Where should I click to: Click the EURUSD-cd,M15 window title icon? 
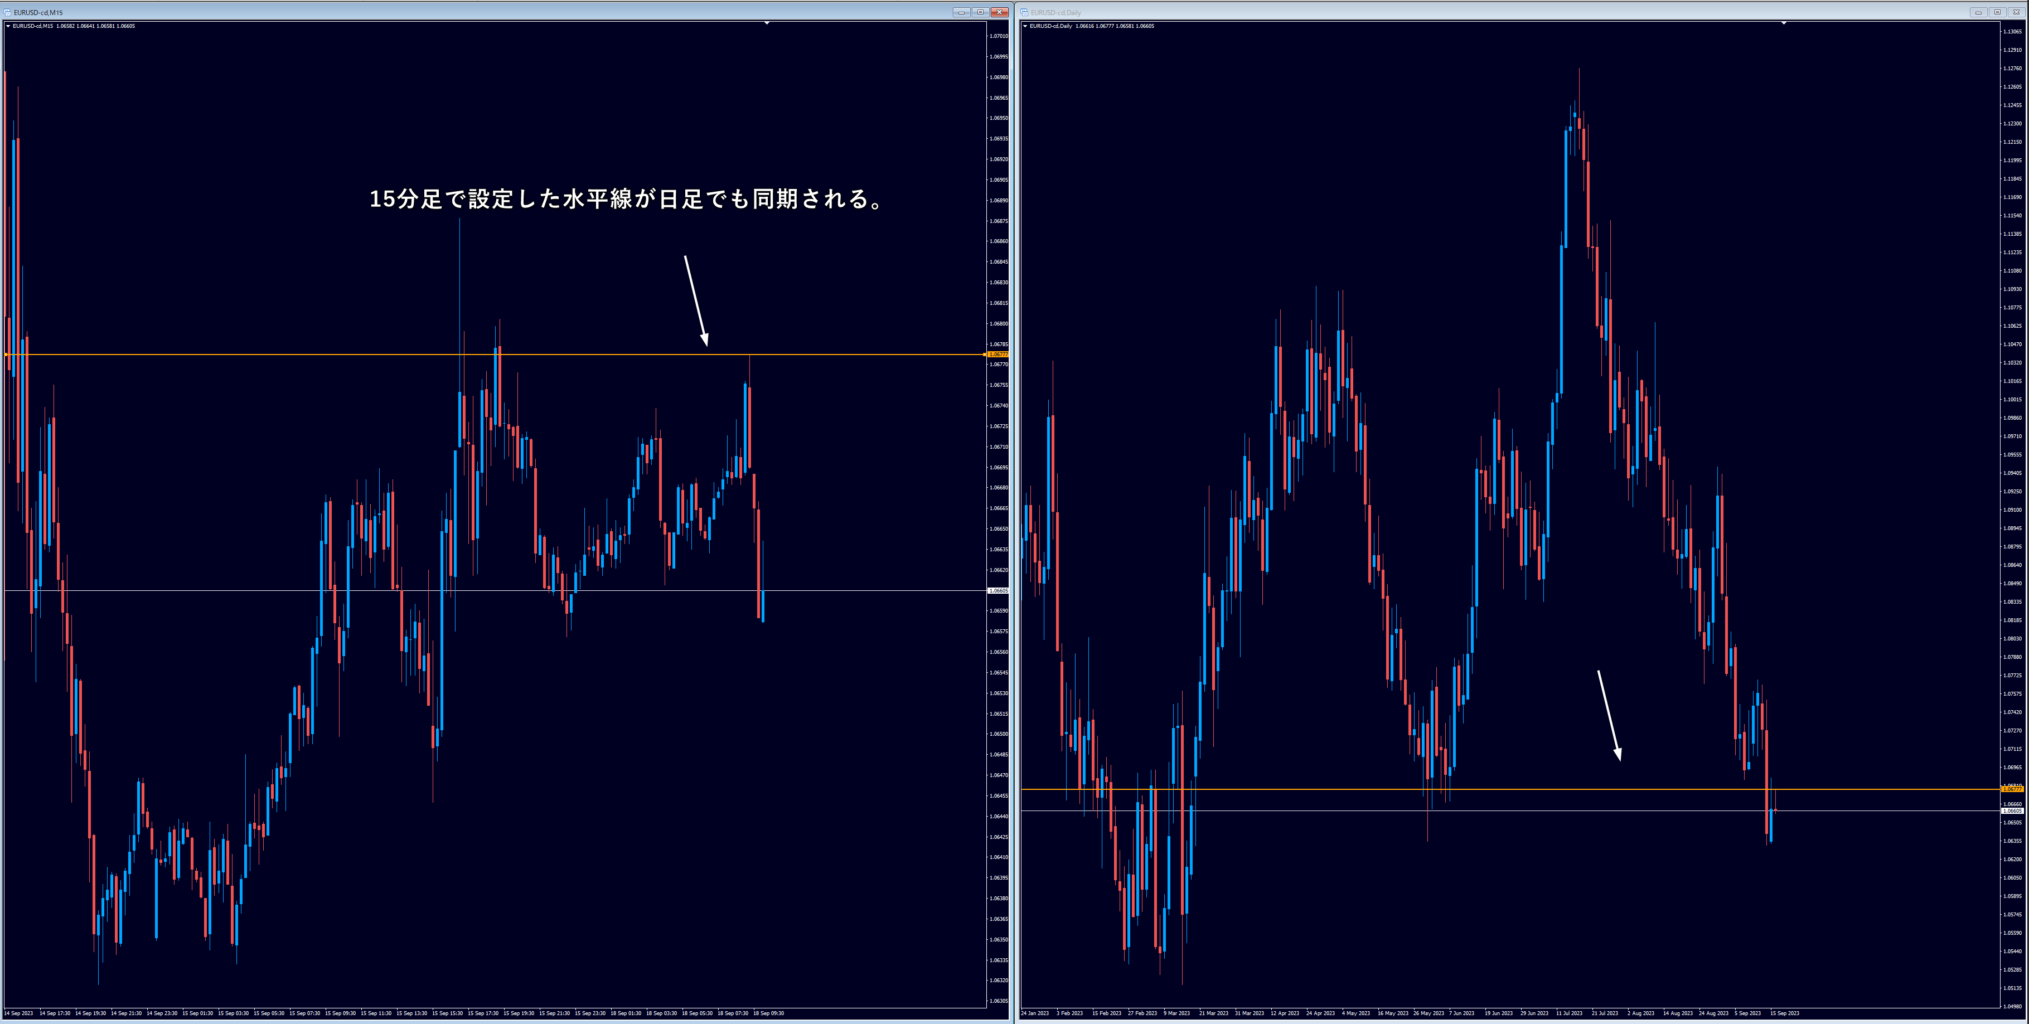(x=7, y=13)
